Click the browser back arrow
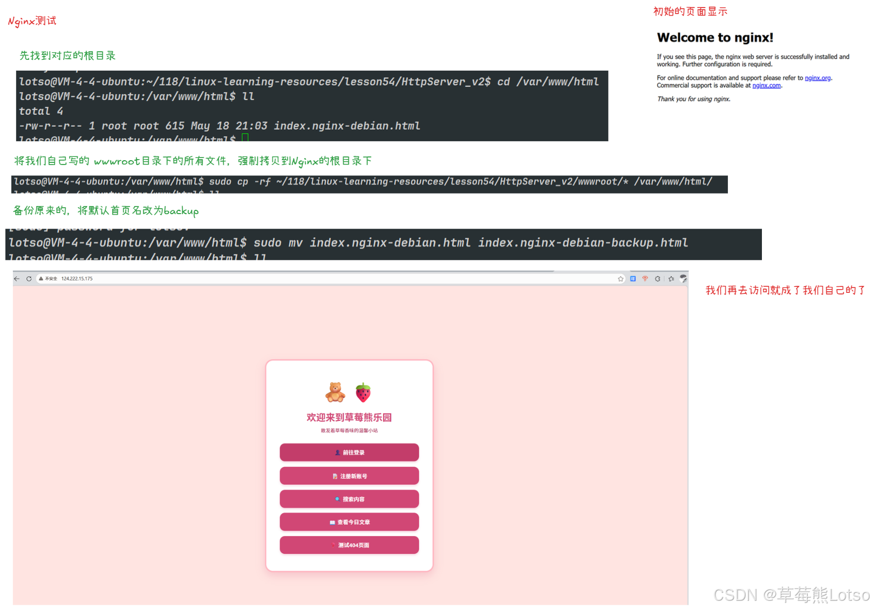The image size is (872, 610). coord(17,279)
